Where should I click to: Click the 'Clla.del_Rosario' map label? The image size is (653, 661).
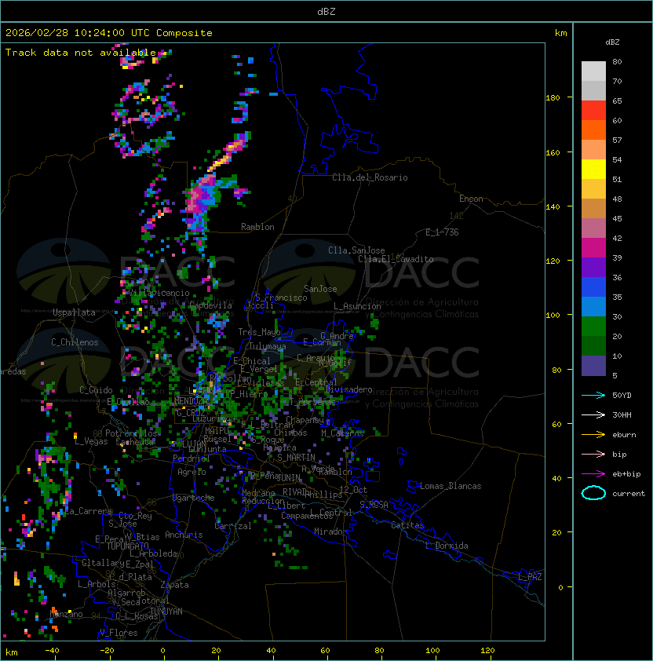(370, 177)
